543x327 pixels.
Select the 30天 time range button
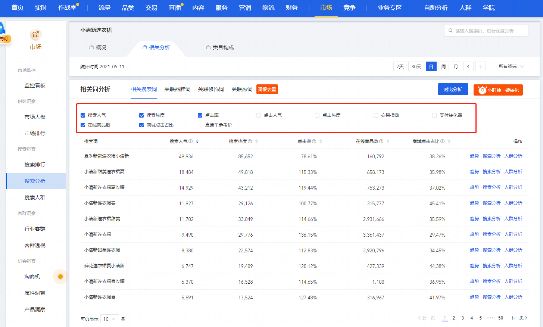pyautogui.click(x=416, y=66)
